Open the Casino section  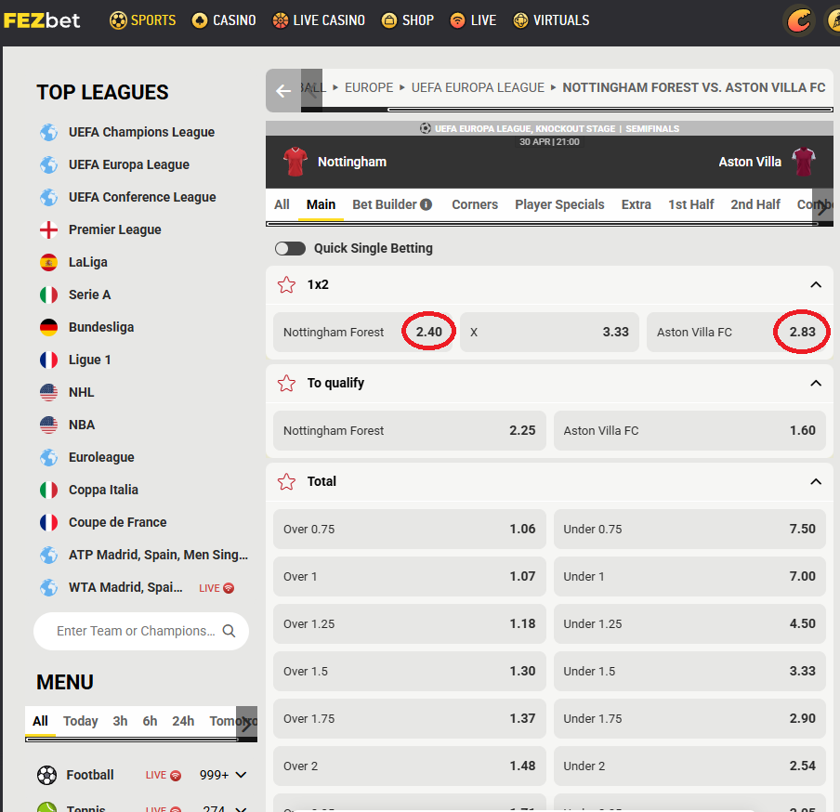point(224,20)
